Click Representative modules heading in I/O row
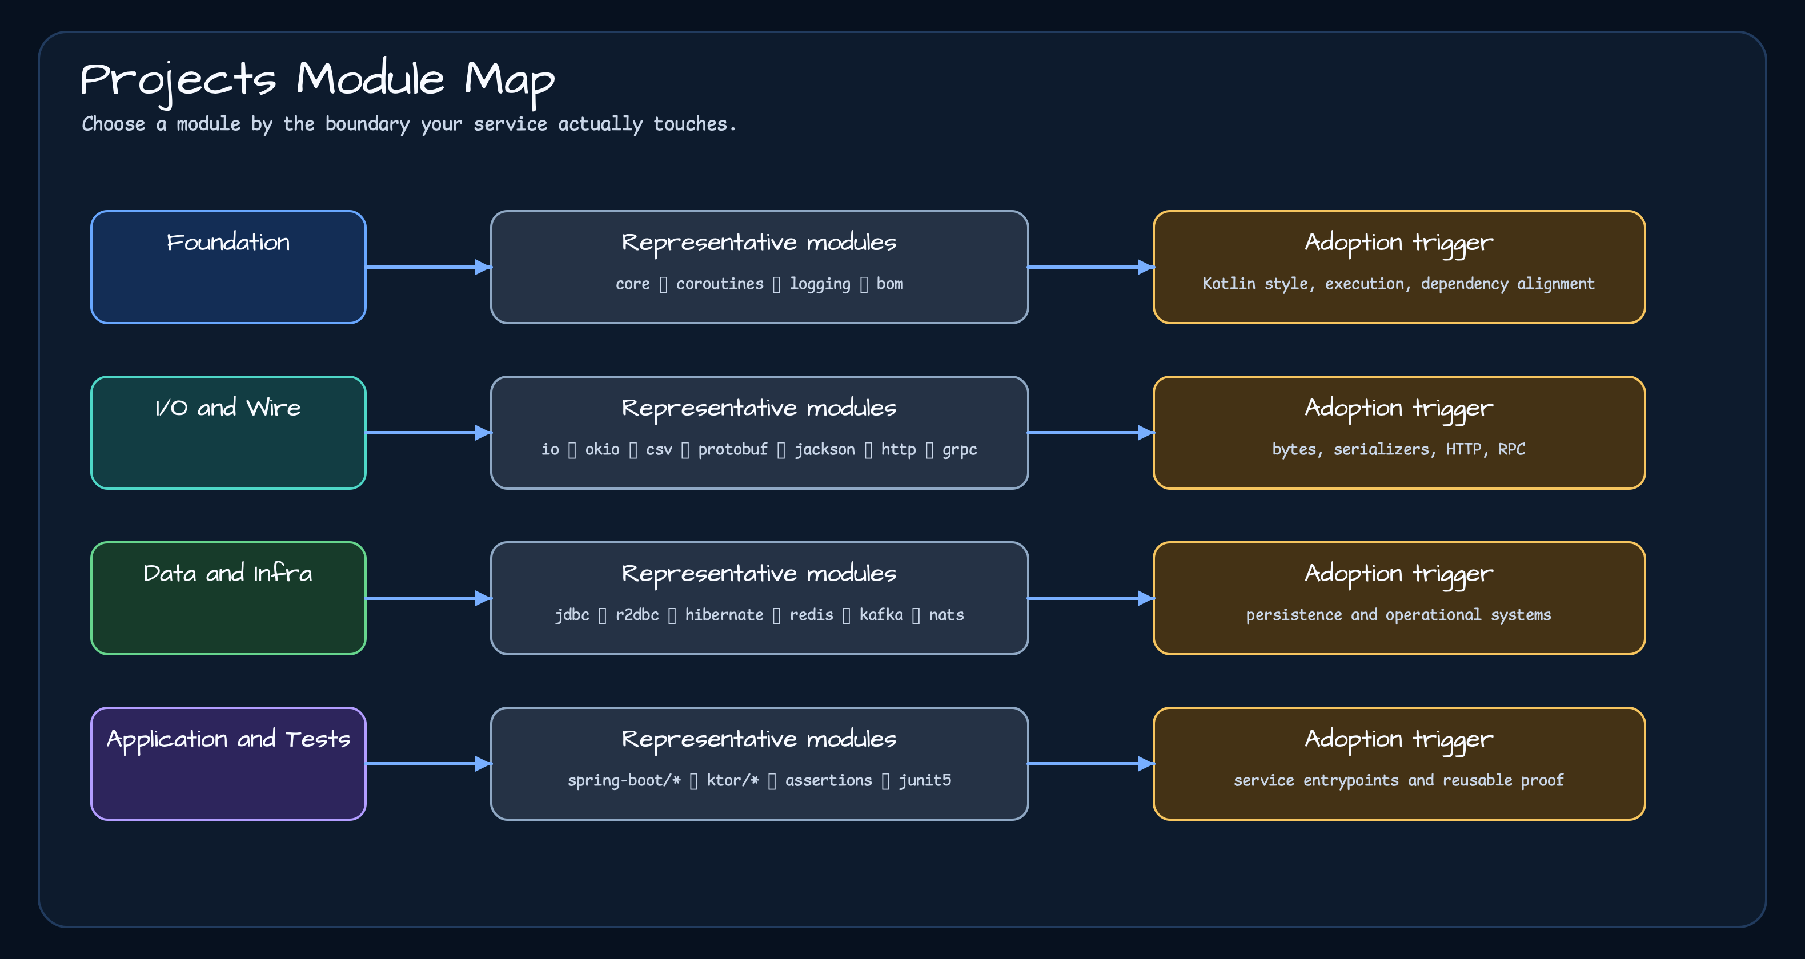This screenshot has height=959, width=1805. pos(760,409)
